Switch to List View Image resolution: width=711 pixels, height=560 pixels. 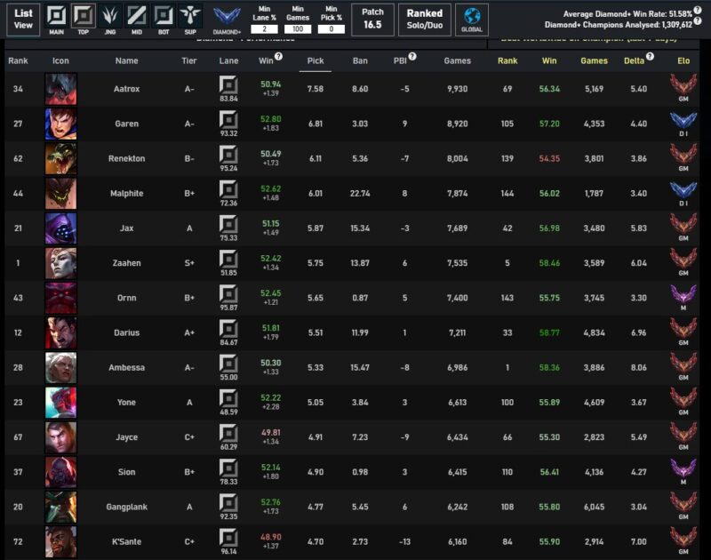pyautogui.click(x=23, y=19)
